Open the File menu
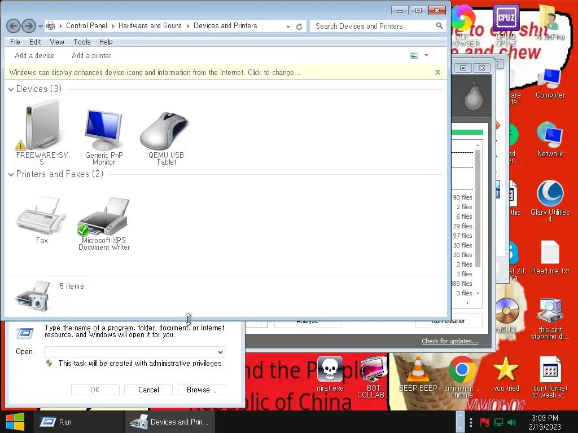 pos(15,42)
